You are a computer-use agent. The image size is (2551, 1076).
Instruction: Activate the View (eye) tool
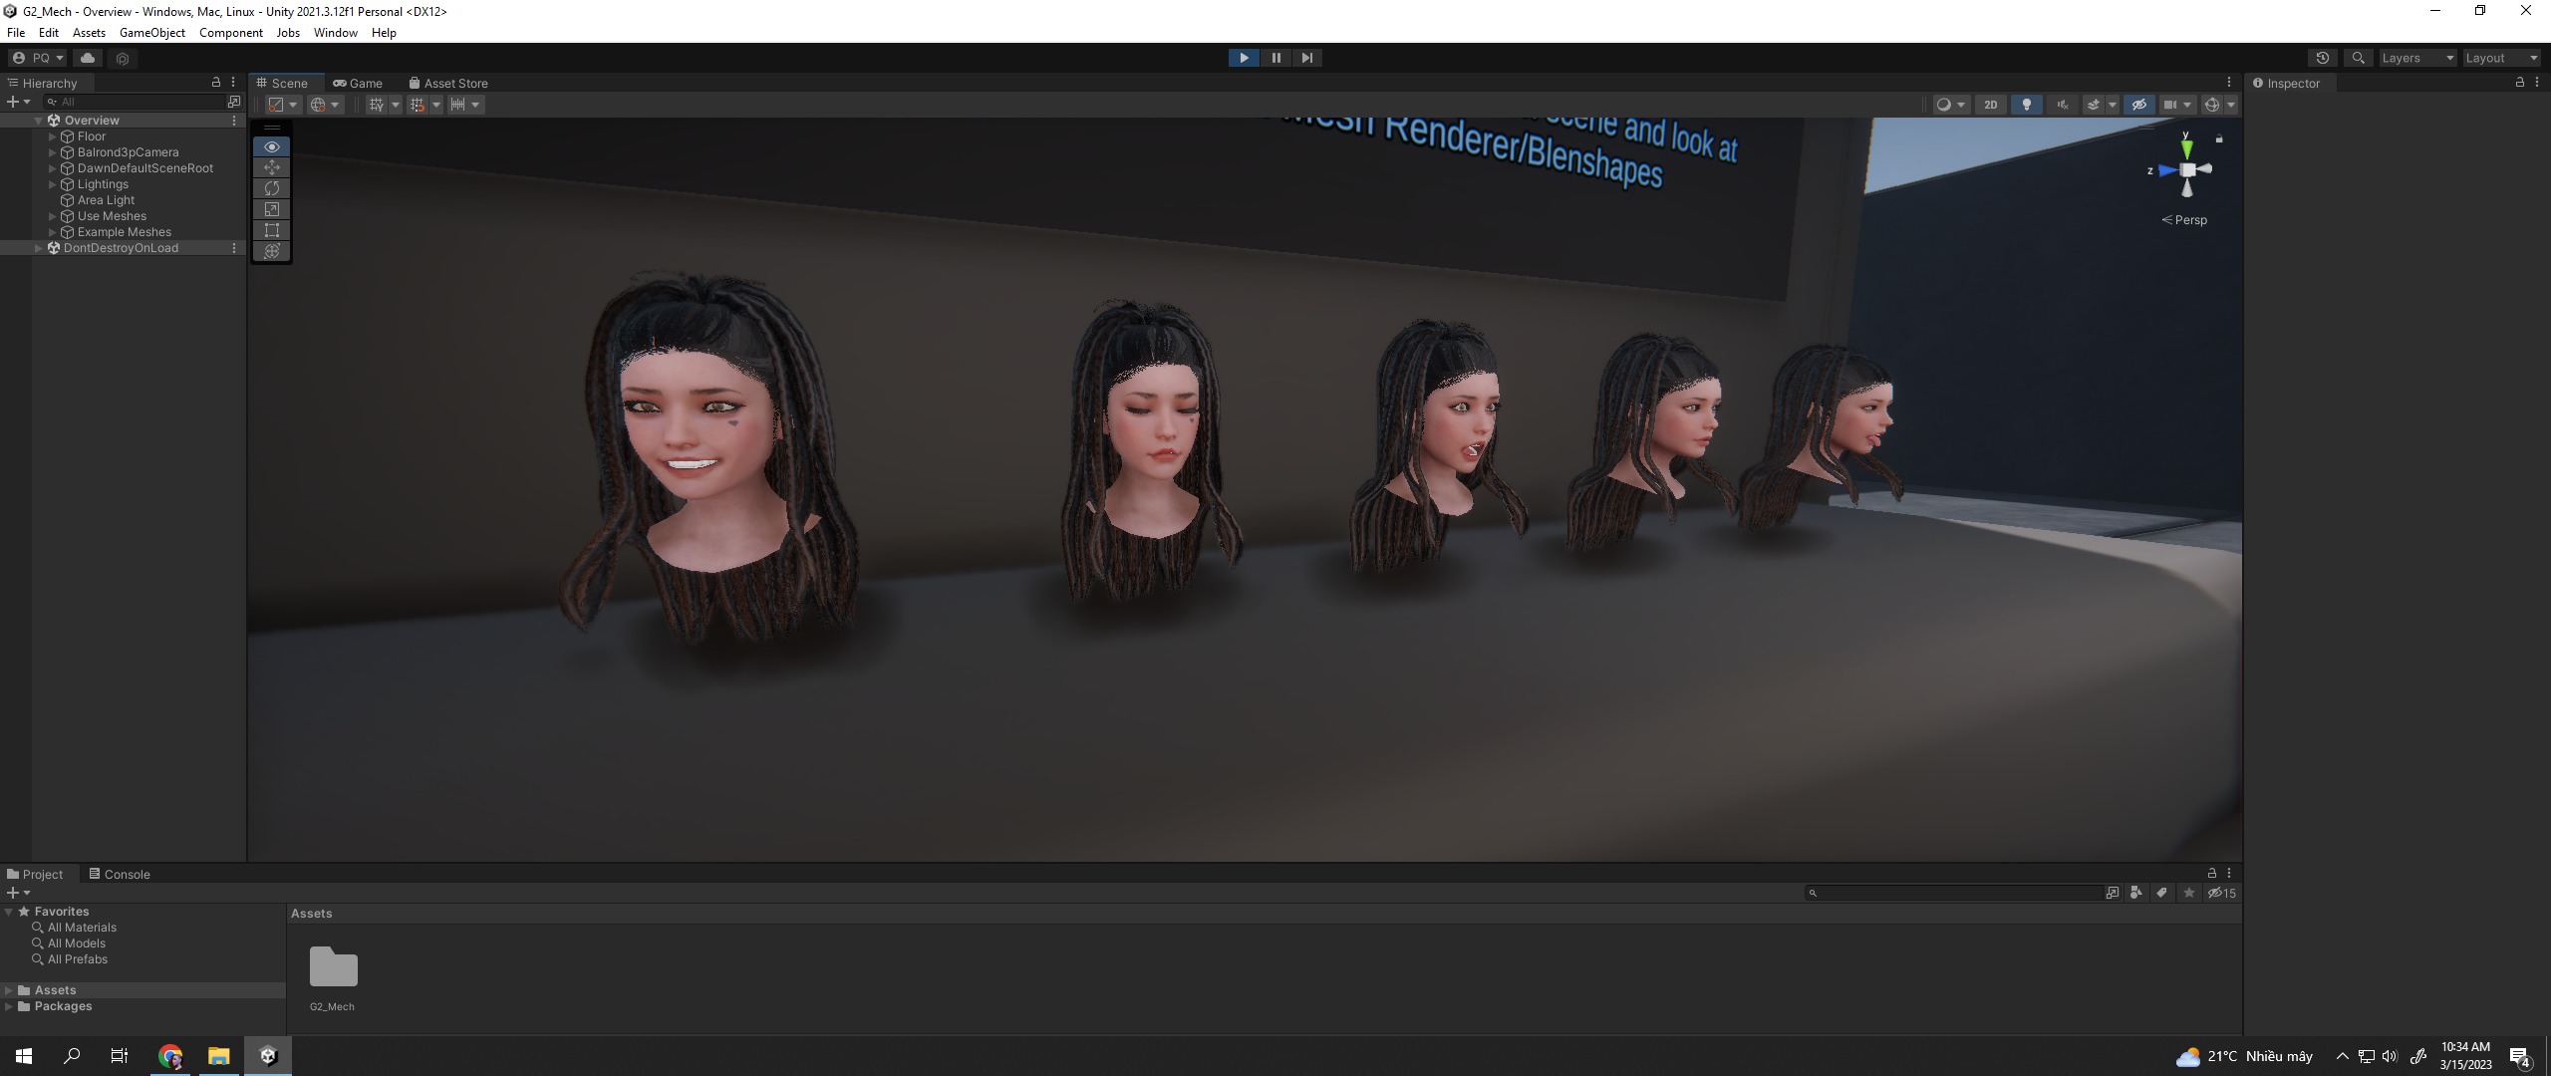pos(272,146)
